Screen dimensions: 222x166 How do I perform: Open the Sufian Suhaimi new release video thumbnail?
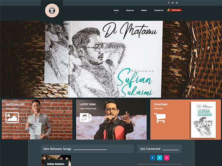56,161
